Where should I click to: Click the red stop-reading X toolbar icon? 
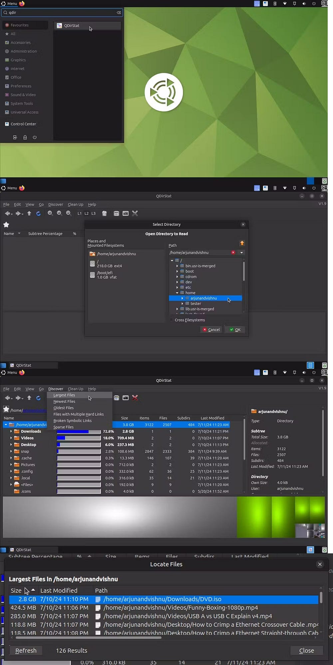click(x=135, y=398)
